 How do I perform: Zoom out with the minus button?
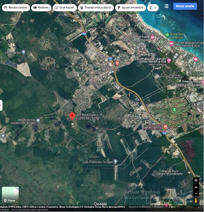coord(196,193)
